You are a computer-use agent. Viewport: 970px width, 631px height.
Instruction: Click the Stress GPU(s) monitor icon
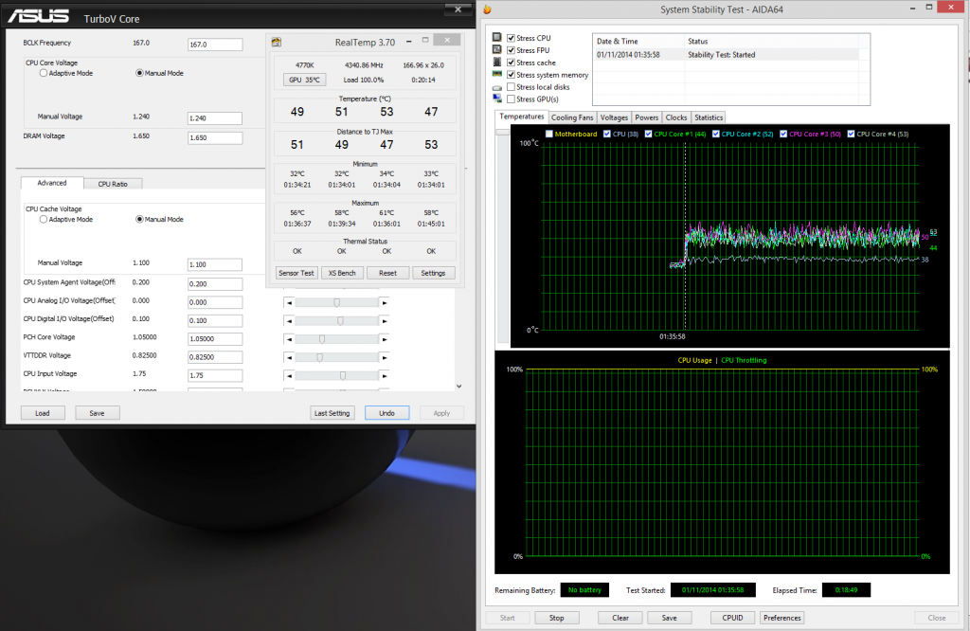[x=497, y=99]
